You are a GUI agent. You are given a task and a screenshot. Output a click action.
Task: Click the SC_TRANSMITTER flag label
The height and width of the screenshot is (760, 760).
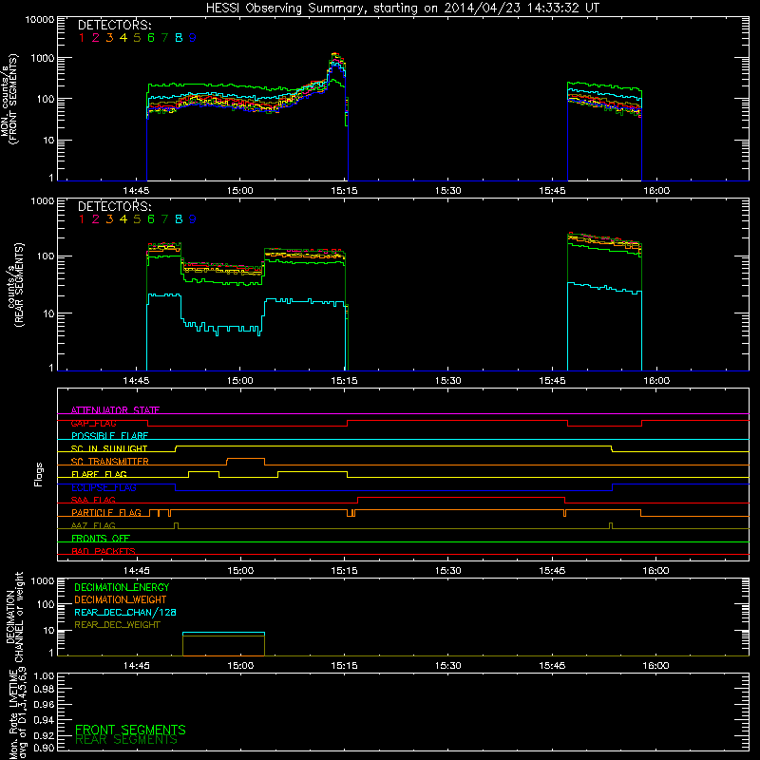tap(110, 462)
